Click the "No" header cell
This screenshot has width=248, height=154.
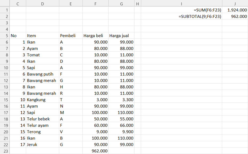[18, 36]
